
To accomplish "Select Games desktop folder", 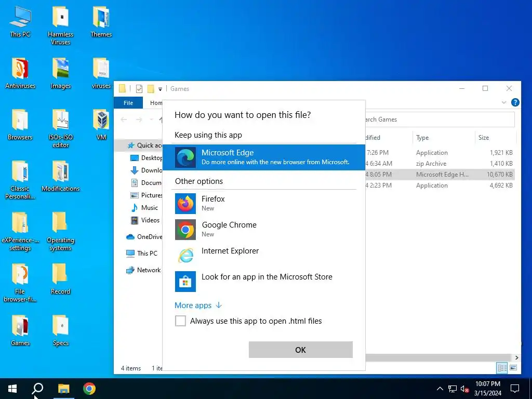I will coord(20,331).
